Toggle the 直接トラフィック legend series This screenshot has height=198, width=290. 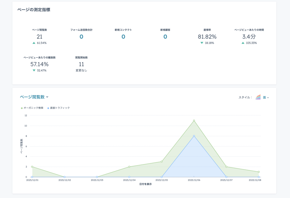[59, 108]
